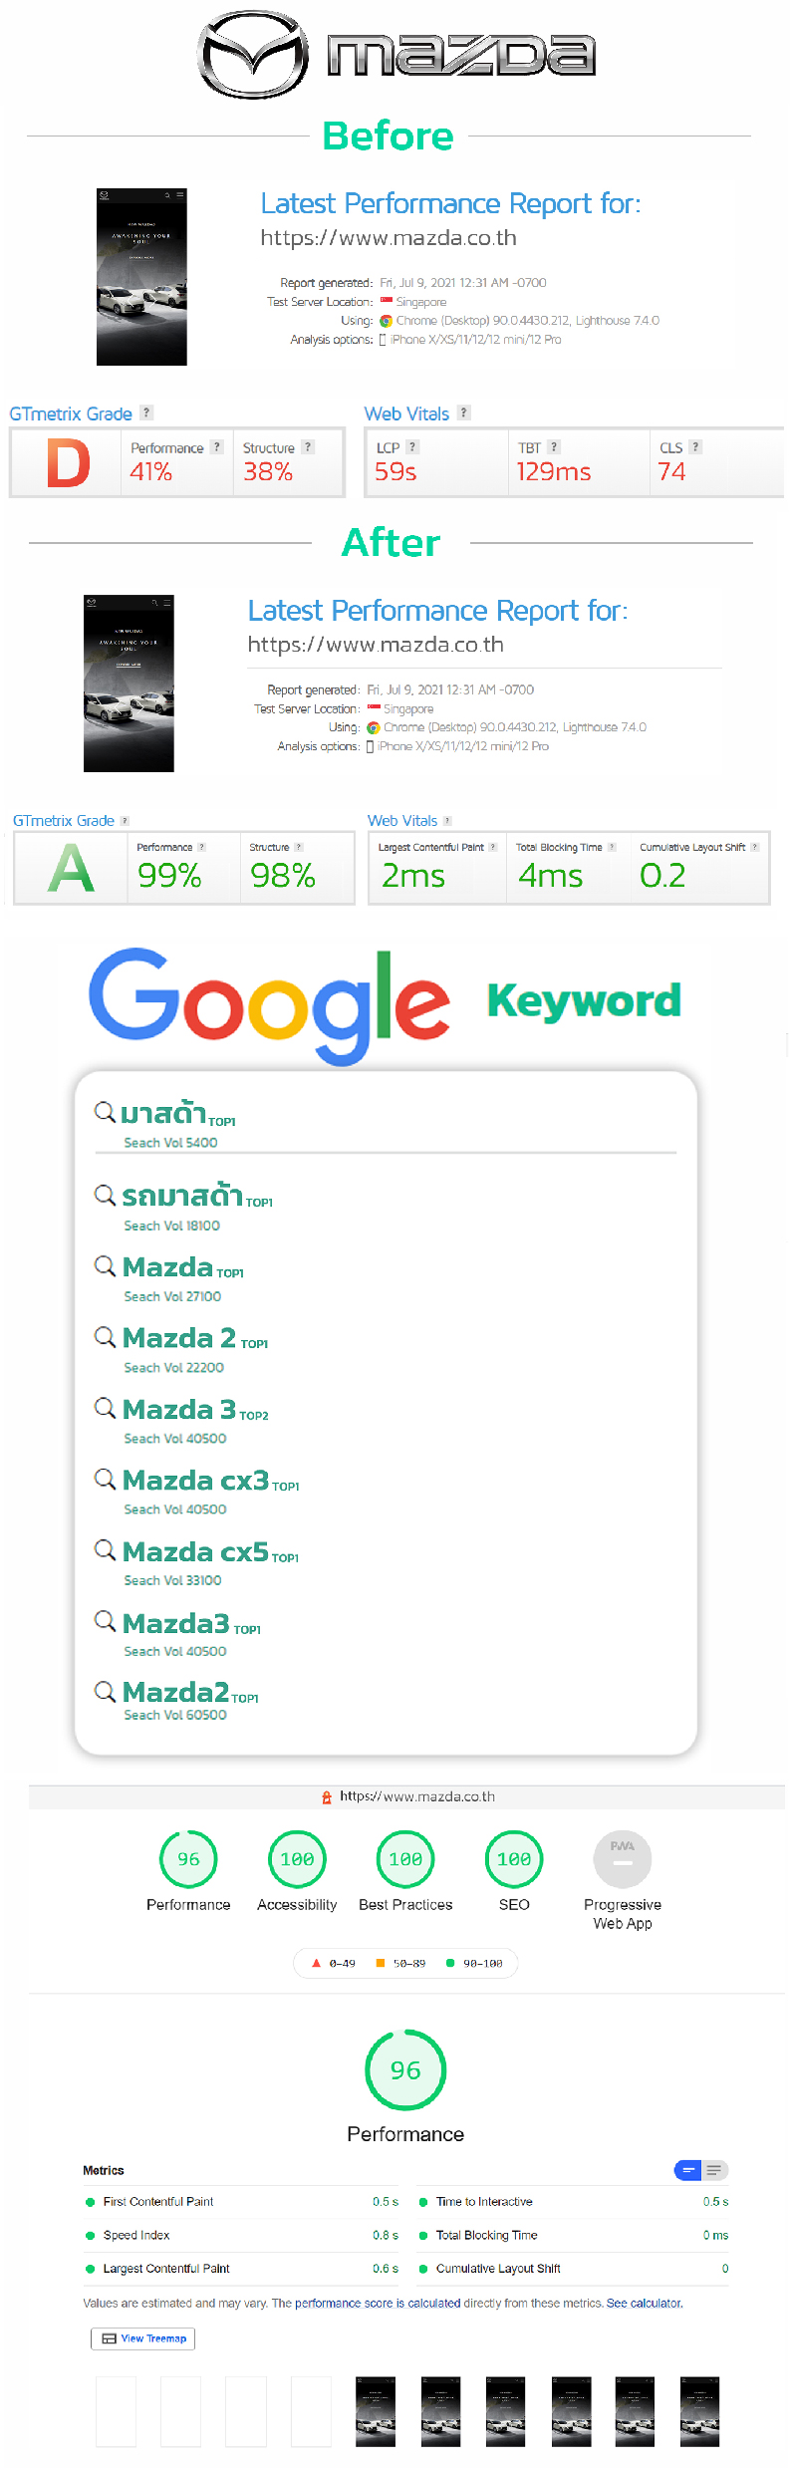The height and width of the screenshot is (2468, 790).
Task: Open the View Treemap button
Action: [x=143, y=2338]
